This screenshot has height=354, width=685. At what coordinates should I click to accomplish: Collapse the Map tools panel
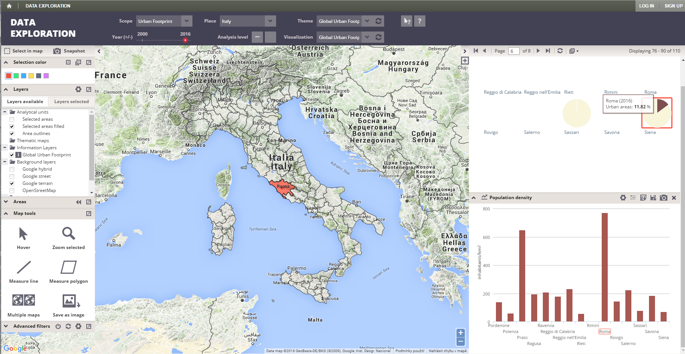pyautogui.click(x=6, y=213)
